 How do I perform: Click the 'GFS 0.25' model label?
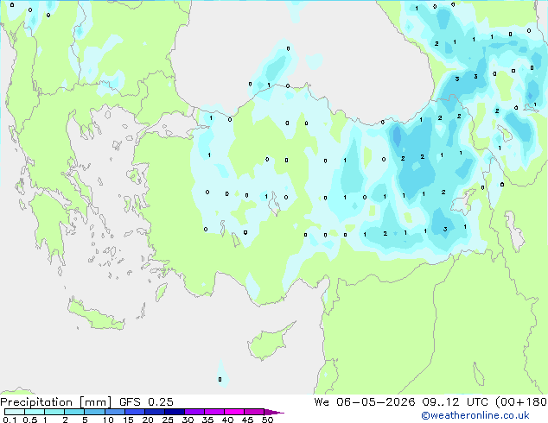146,402
